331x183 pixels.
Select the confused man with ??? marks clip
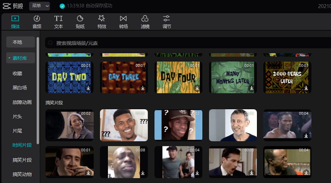point(124,125)
